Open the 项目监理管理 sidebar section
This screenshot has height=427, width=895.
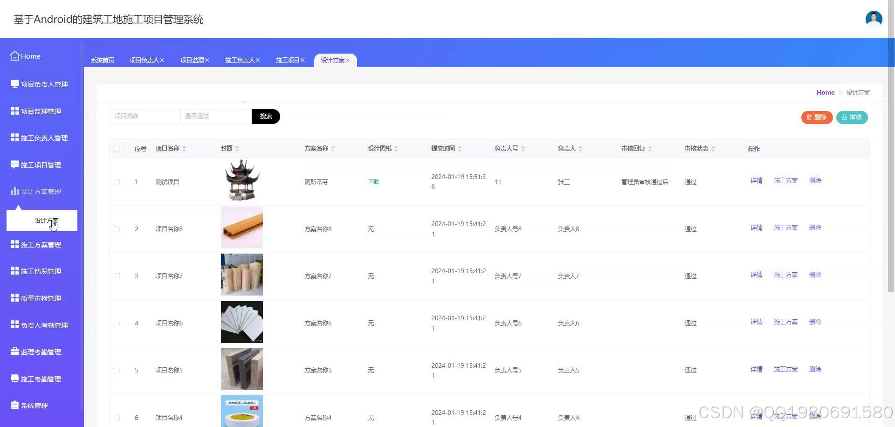coord(41,110)
